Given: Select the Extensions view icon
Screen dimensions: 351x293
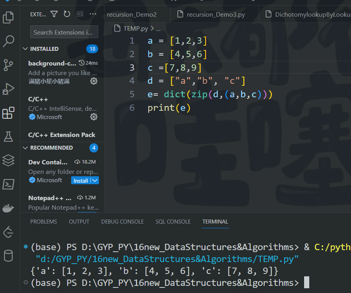Looking at the screenshot, I should pos(8,113).
